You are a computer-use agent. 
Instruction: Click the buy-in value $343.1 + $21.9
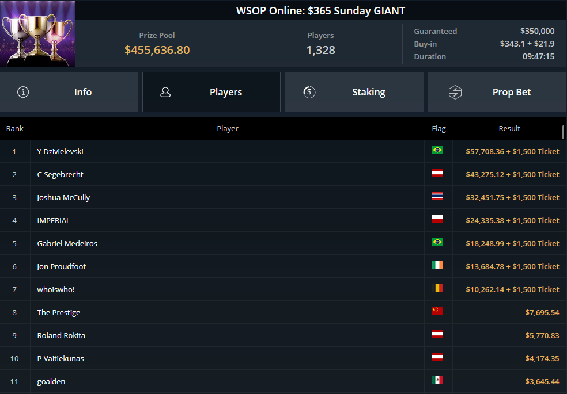click(x=527, y=44)
